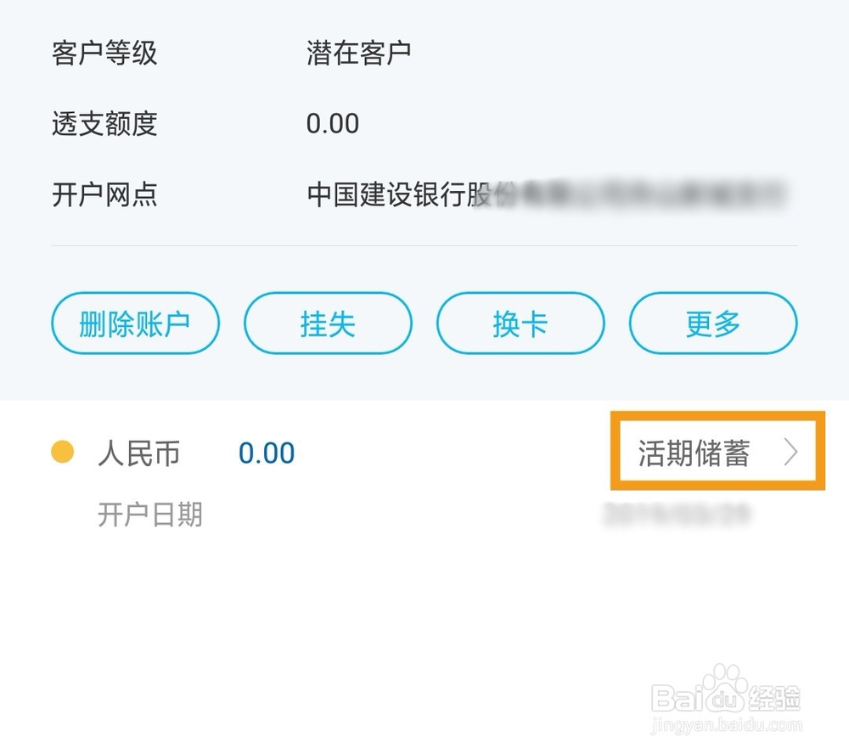Viewport: 849px width, 754px height.
Task: Tap the 开户网点 label
Action: click(104, 194)
